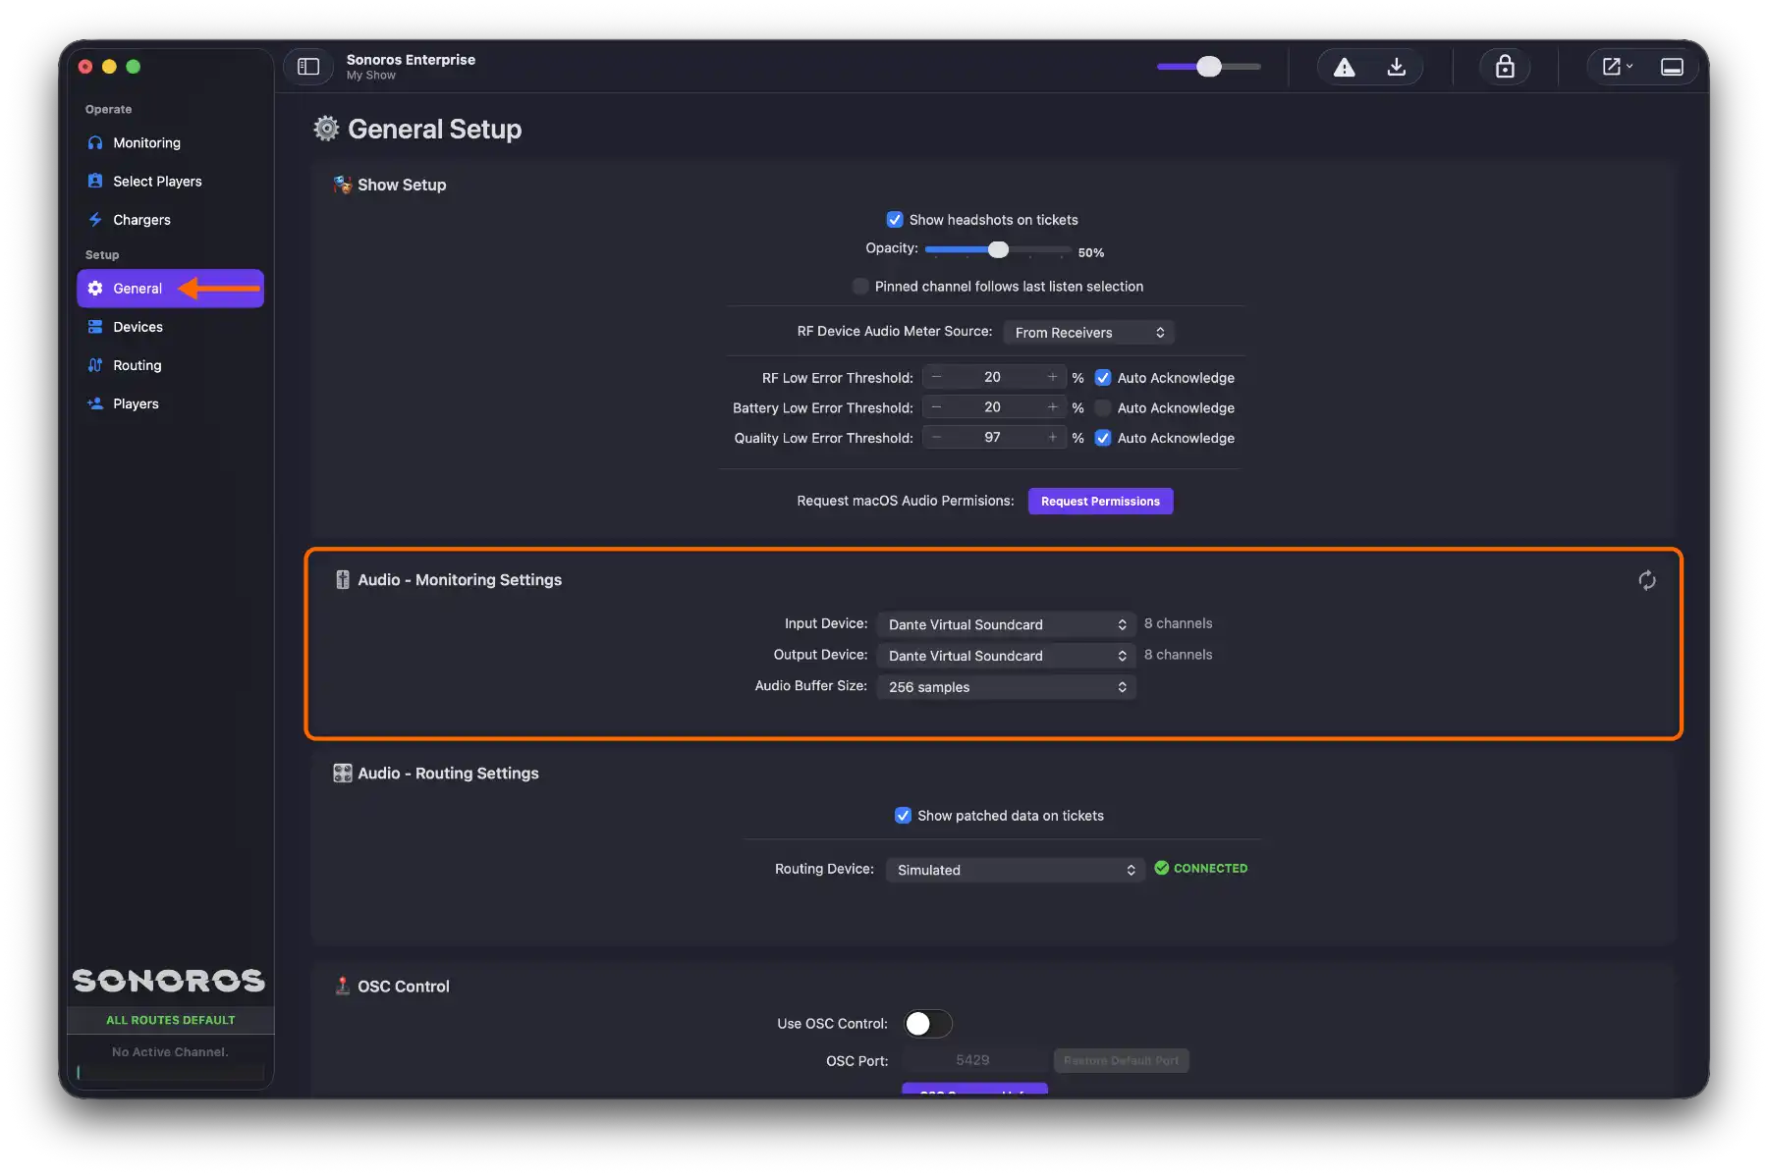Toggle the sidebar panel icon
Viewport: 1768px width, 1176px height.
[x=308, y=67]
